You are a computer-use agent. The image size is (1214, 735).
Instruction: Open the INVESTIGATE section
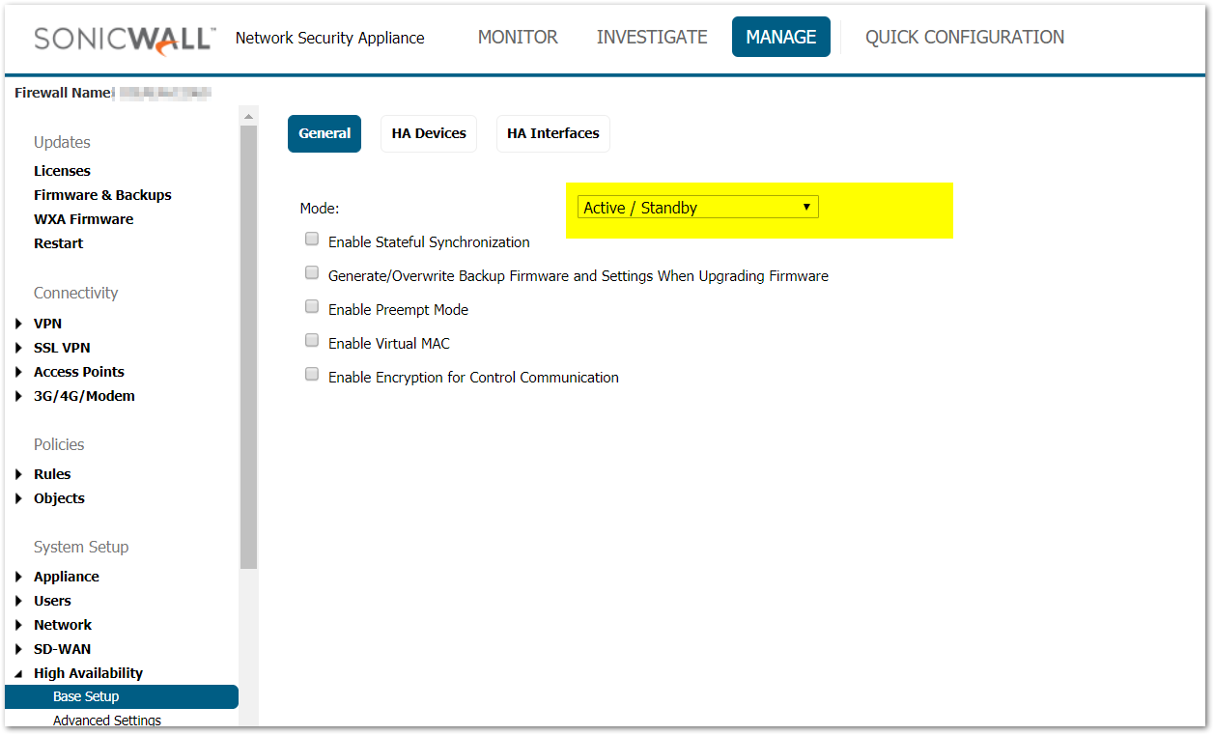(x=652, y=38)
